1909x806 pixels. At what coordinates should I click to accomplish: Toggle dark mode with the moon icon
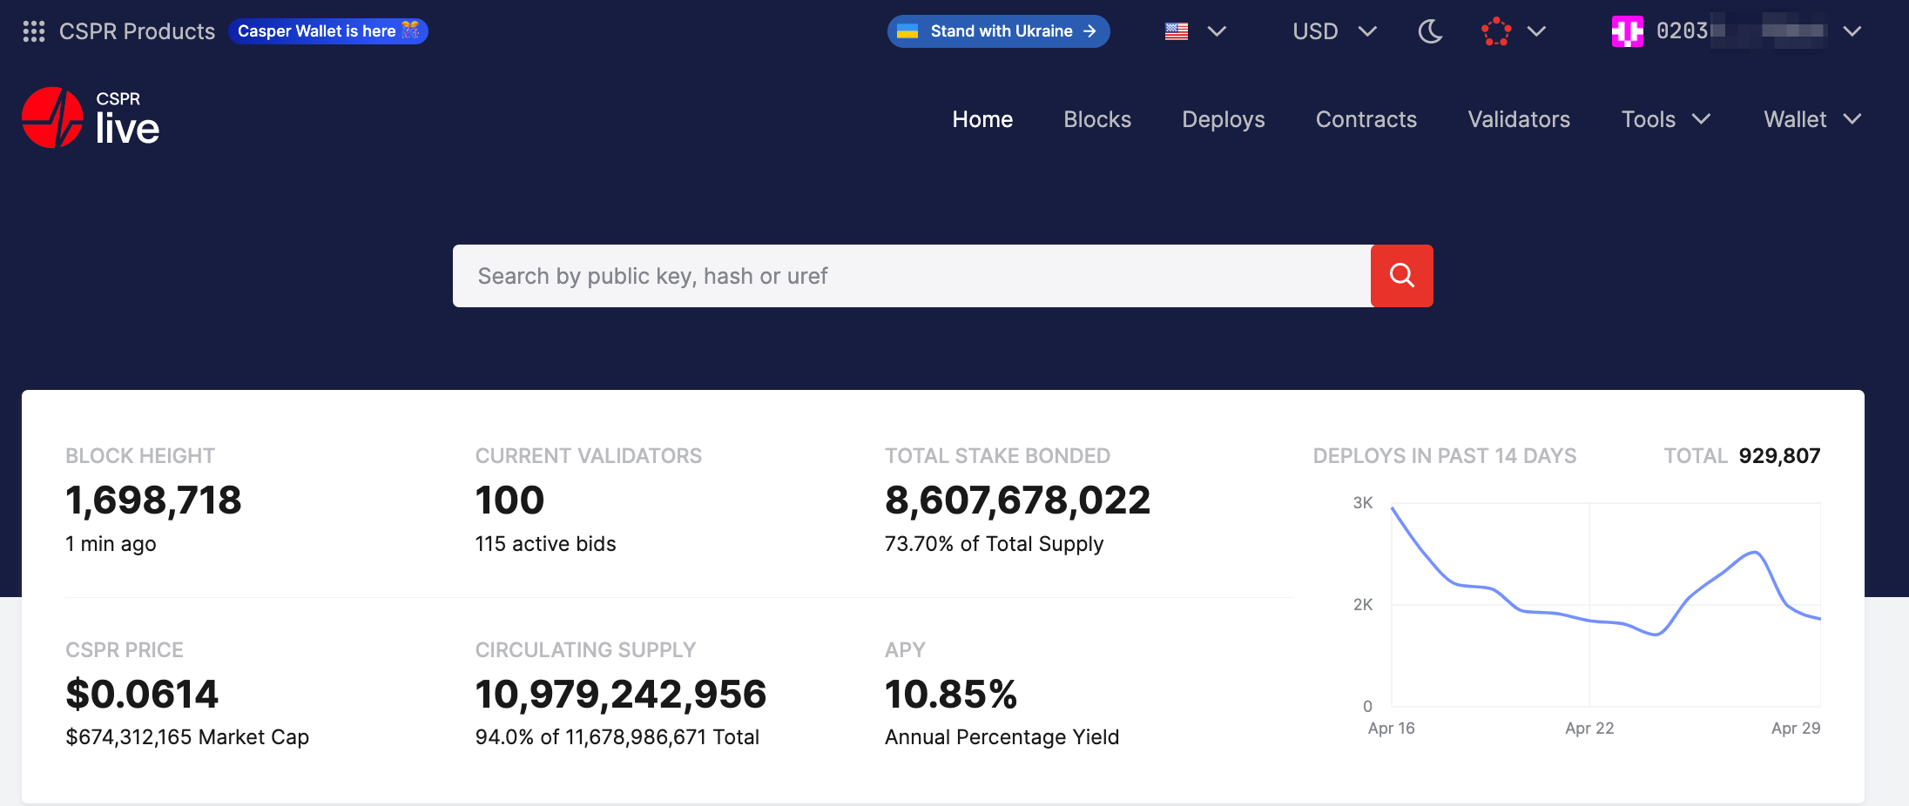tap(1429, 30)
